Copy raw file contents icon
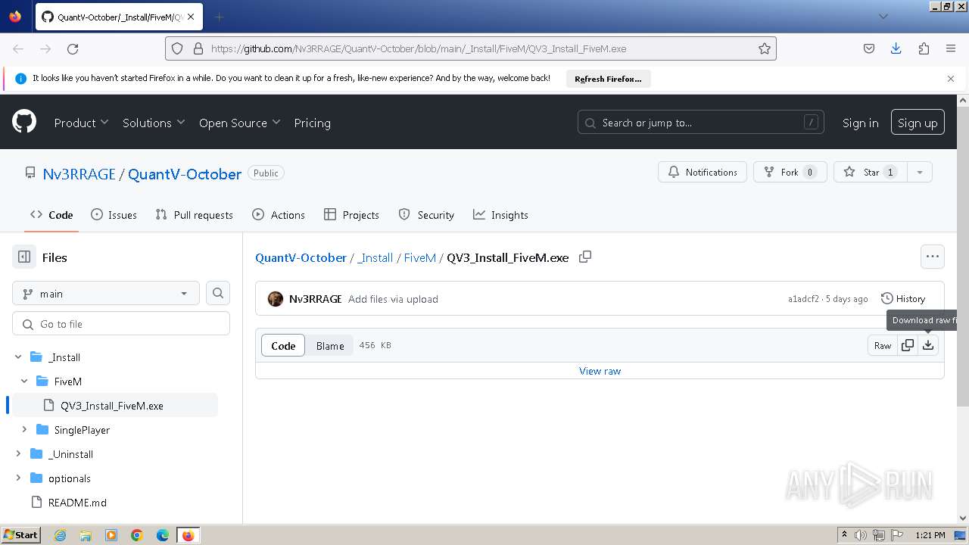The width and height of the screenshot is (969, 545). (908, 346)
